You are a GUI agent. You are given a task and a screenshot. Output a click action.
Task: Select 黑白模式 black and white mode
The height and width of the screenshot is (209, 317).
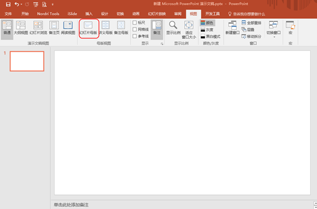pos(211,37)
